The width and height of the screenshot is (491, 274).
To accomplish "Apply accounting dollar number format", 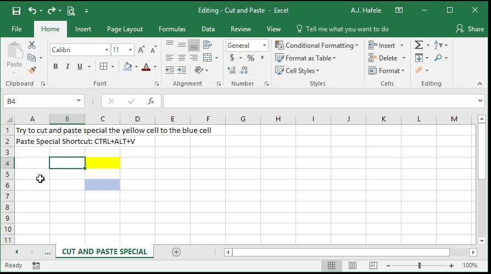I will pos(232,58).
